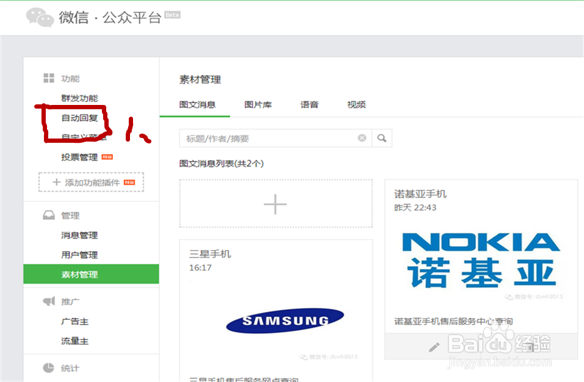Click the Beta badge next to the title
The image size is (584, 382).
173,15
